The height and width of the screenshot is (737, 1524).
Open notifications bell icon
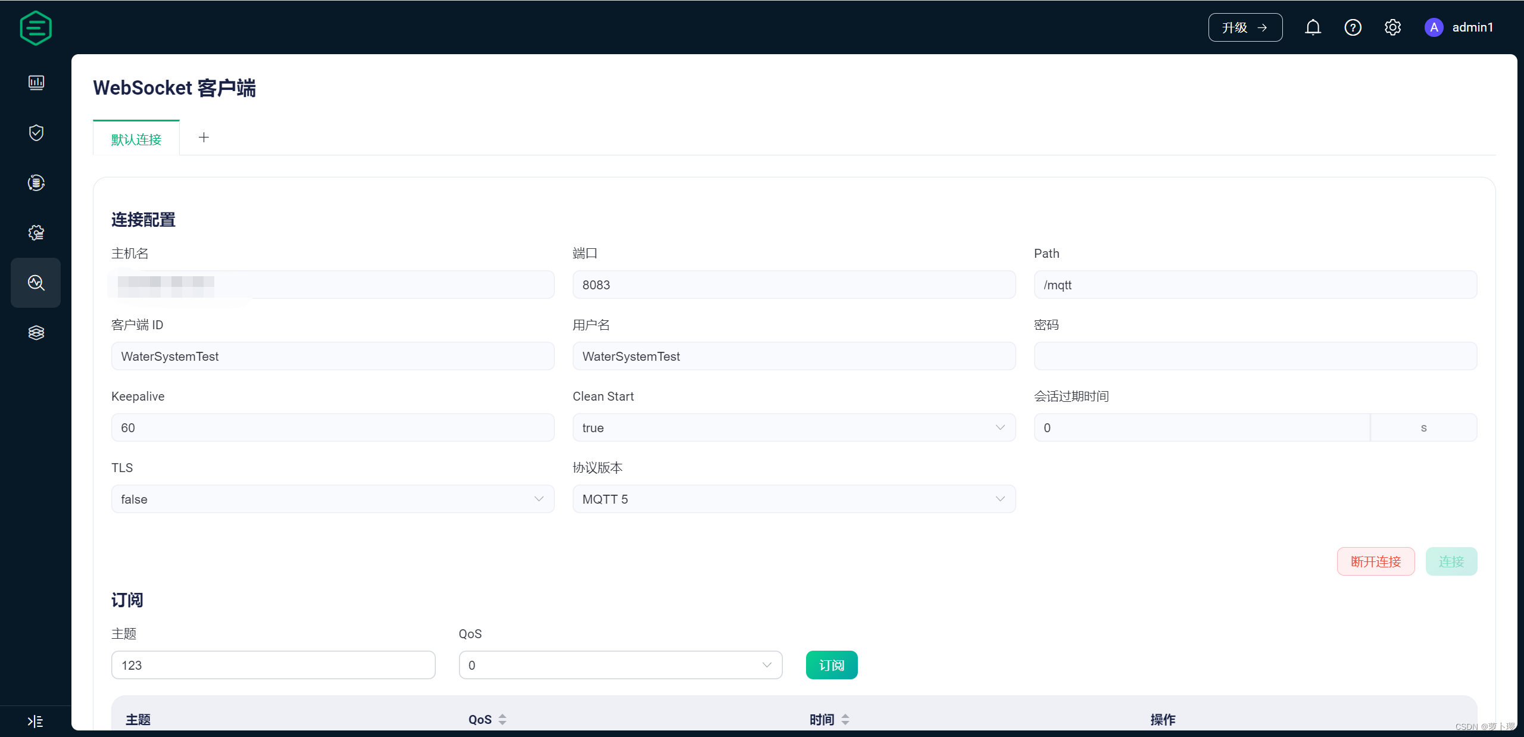tap(1313, 27)
